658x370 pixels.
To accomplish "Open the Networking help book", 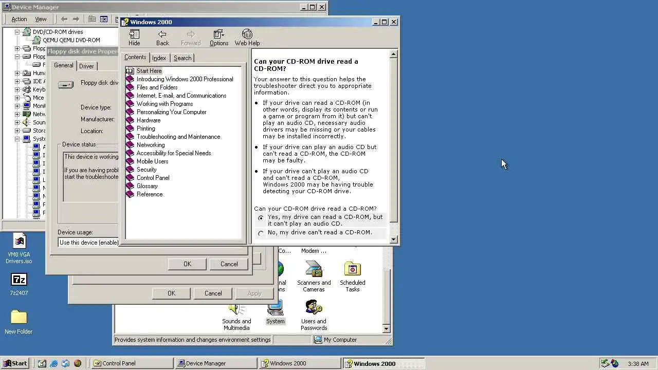I will pyautogui.click(x=151, y=145).
